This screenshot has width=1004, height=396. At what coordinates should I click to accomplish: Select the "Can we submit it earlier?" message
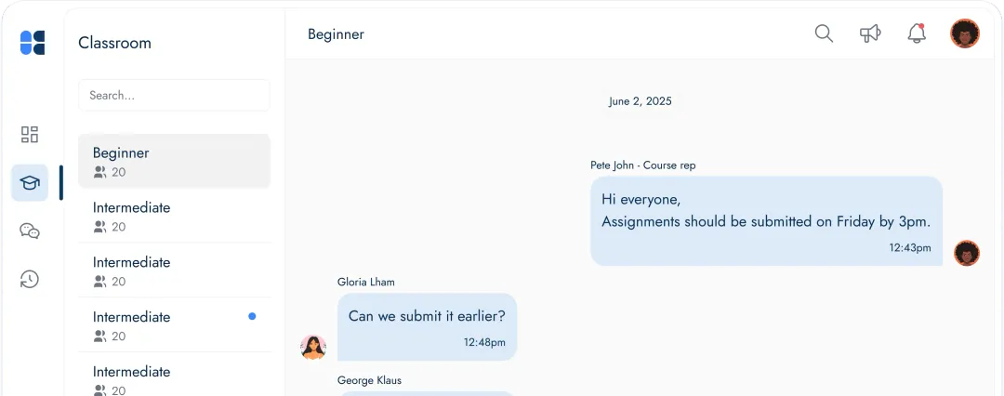(427, 327)
